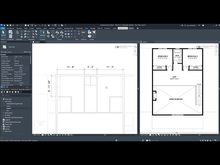Screen dimensions: 220x165
Task: Select Trim/Extend to Corner tool
Action: pyautogui.click(x=62, y=36)
